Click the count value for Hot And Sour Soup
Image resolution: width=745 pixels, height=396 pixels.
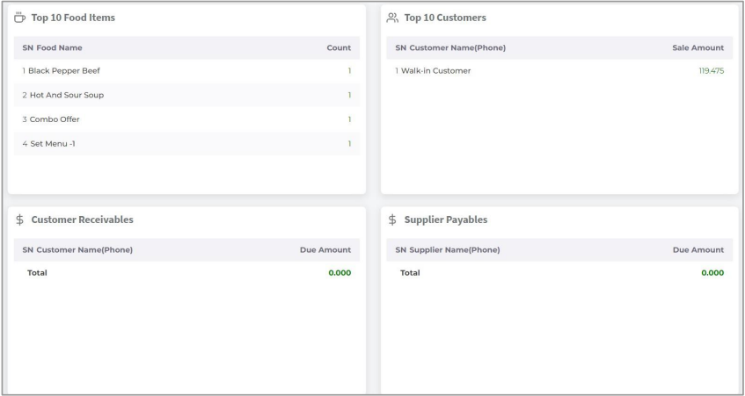coord(349,95)
